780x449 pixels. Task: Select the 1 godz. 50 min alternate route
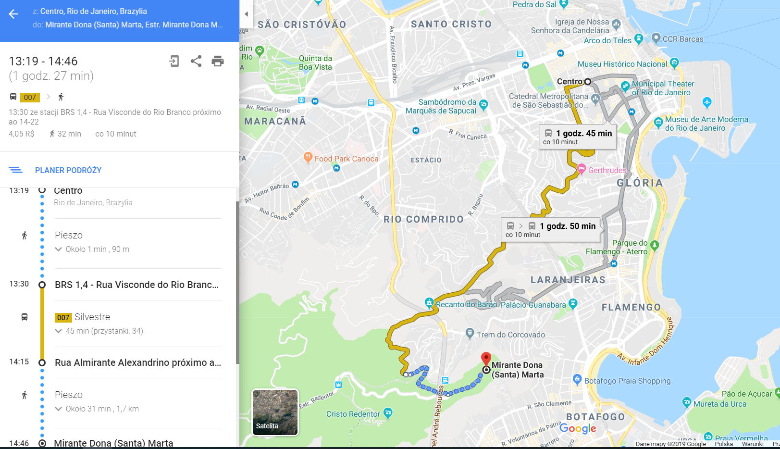(x=551, y=229)
